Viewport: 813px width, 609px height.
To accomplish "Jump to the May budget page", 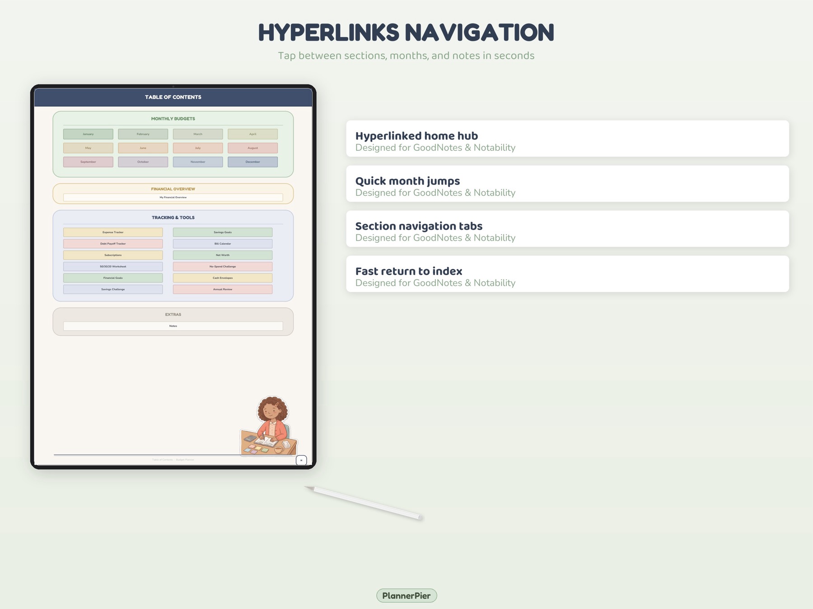I will point(88,148).
